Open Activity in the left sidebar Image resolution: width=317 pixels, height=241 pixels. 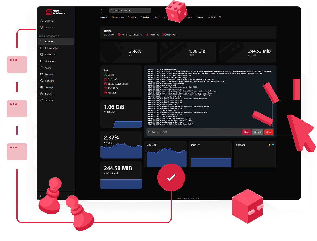click(49, 101)
